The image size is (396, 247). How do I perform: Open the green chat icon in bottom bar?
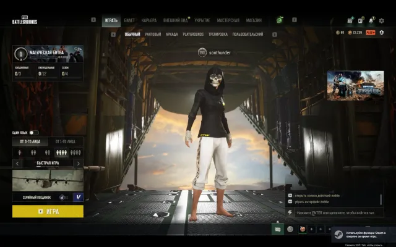(278, 229)
